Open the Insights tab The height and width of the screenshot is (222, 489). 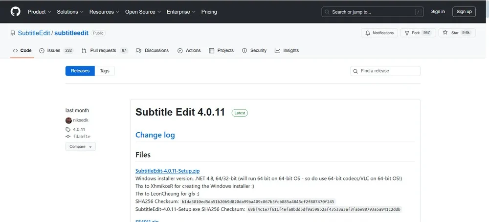tap(290, 50)
